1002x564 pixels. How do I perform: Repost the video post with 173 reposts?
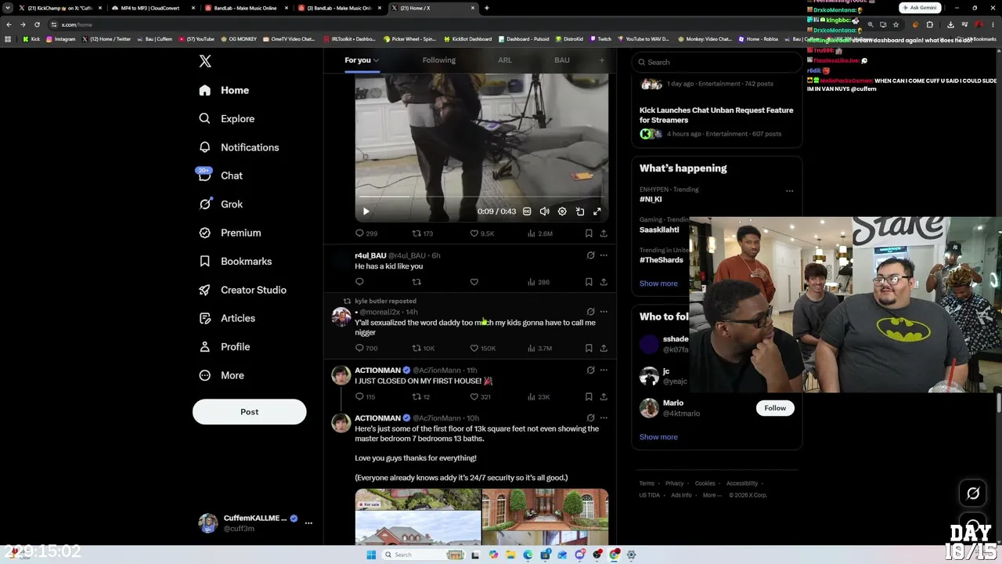coord(423,233)
